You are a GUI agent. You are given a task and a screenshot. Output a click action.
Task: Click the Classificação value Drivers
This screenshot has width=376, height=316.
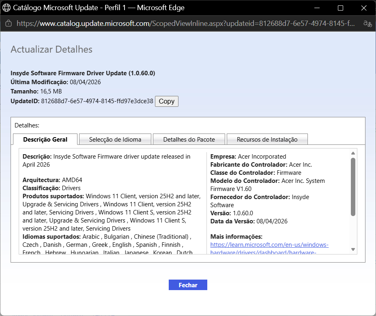(x=71, y=188)
